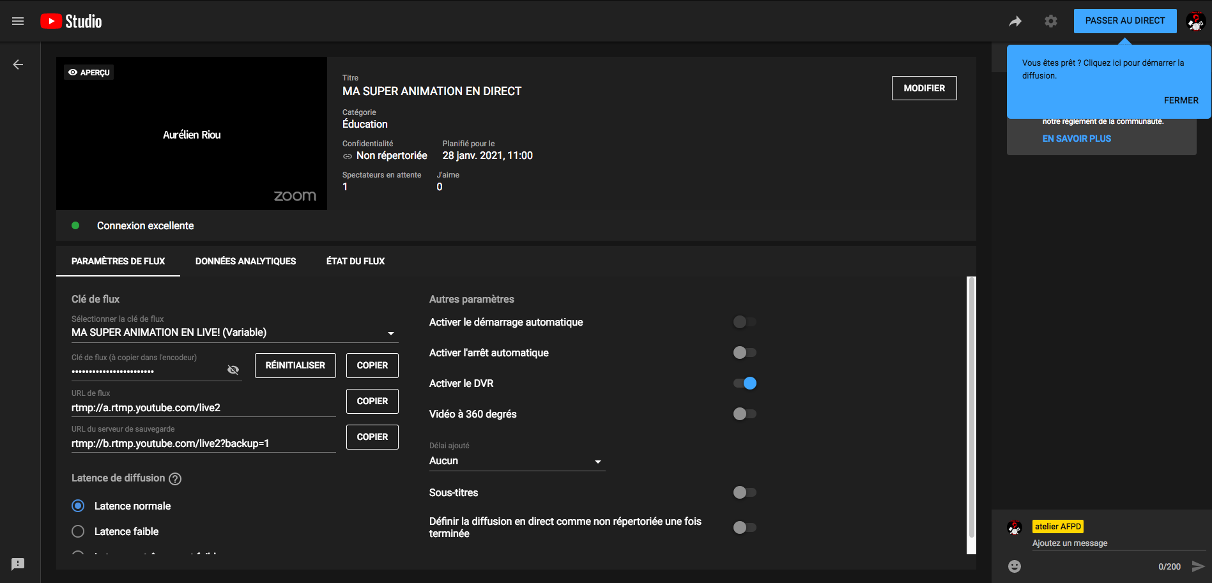The image size is (1212, 583).
Task: Click the share arrow icon
Action: pos(1015,21)
